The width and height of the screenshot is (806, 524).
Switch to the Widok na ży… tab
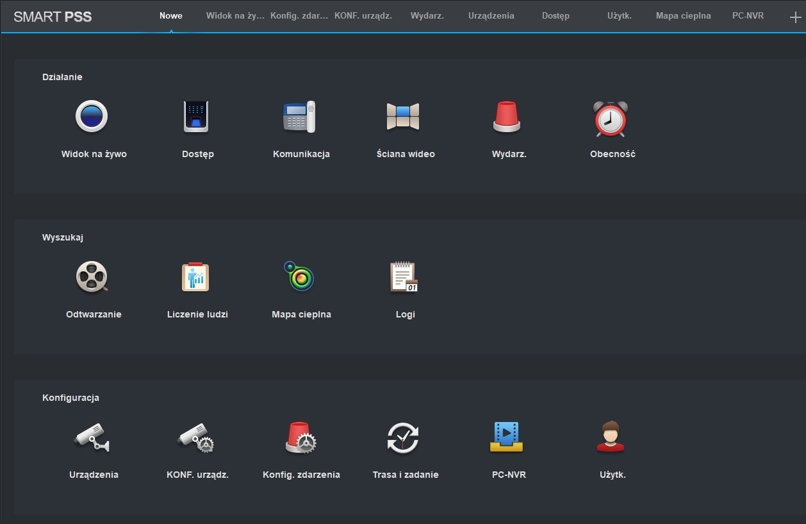(235, 16)
